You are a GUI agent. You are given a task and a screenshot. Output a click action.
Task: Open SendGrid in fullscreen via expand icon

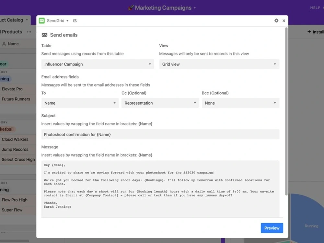(x=75, y=21)
